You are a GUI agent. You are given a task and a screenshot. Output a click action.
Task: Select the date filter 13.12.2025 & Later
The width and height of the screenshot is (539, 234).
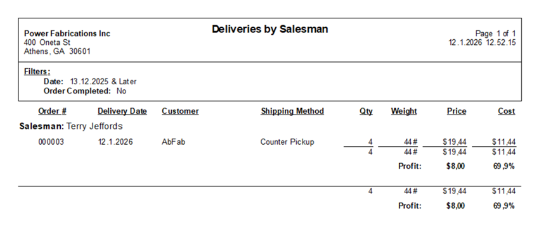103,82
